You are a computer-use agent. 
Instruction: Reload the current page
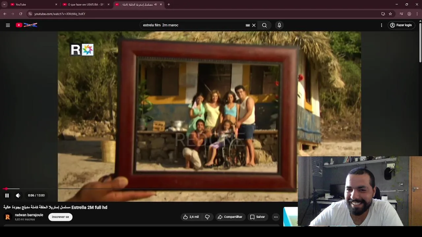coord(21,14)
